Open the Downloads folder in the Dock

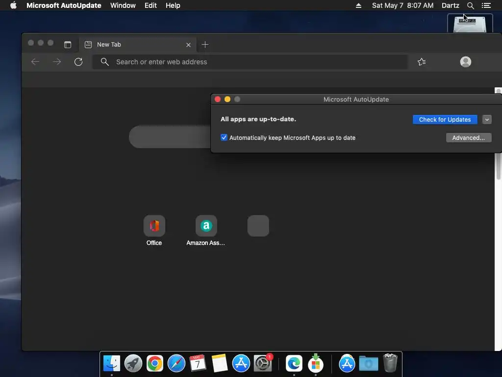(x=369, y=364)
